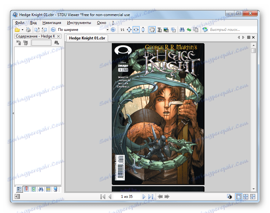Collapse the left sidebar with splitter arrow
Image resolution: width=270 pixels, height=213 pixels.
pyautogui.click(x=13, y=113)
